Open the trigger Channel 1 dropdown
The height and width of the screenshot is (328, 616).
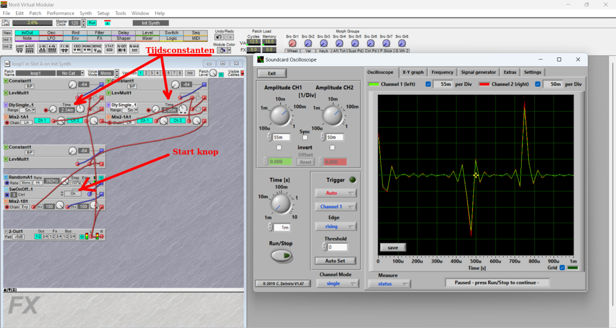click(x=336, y=206)
